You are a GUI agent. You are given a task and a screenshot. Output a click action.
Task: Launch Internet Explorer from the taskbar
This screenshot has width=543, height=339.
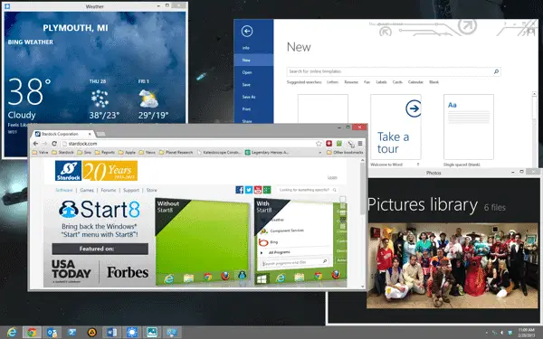(12, 333)
